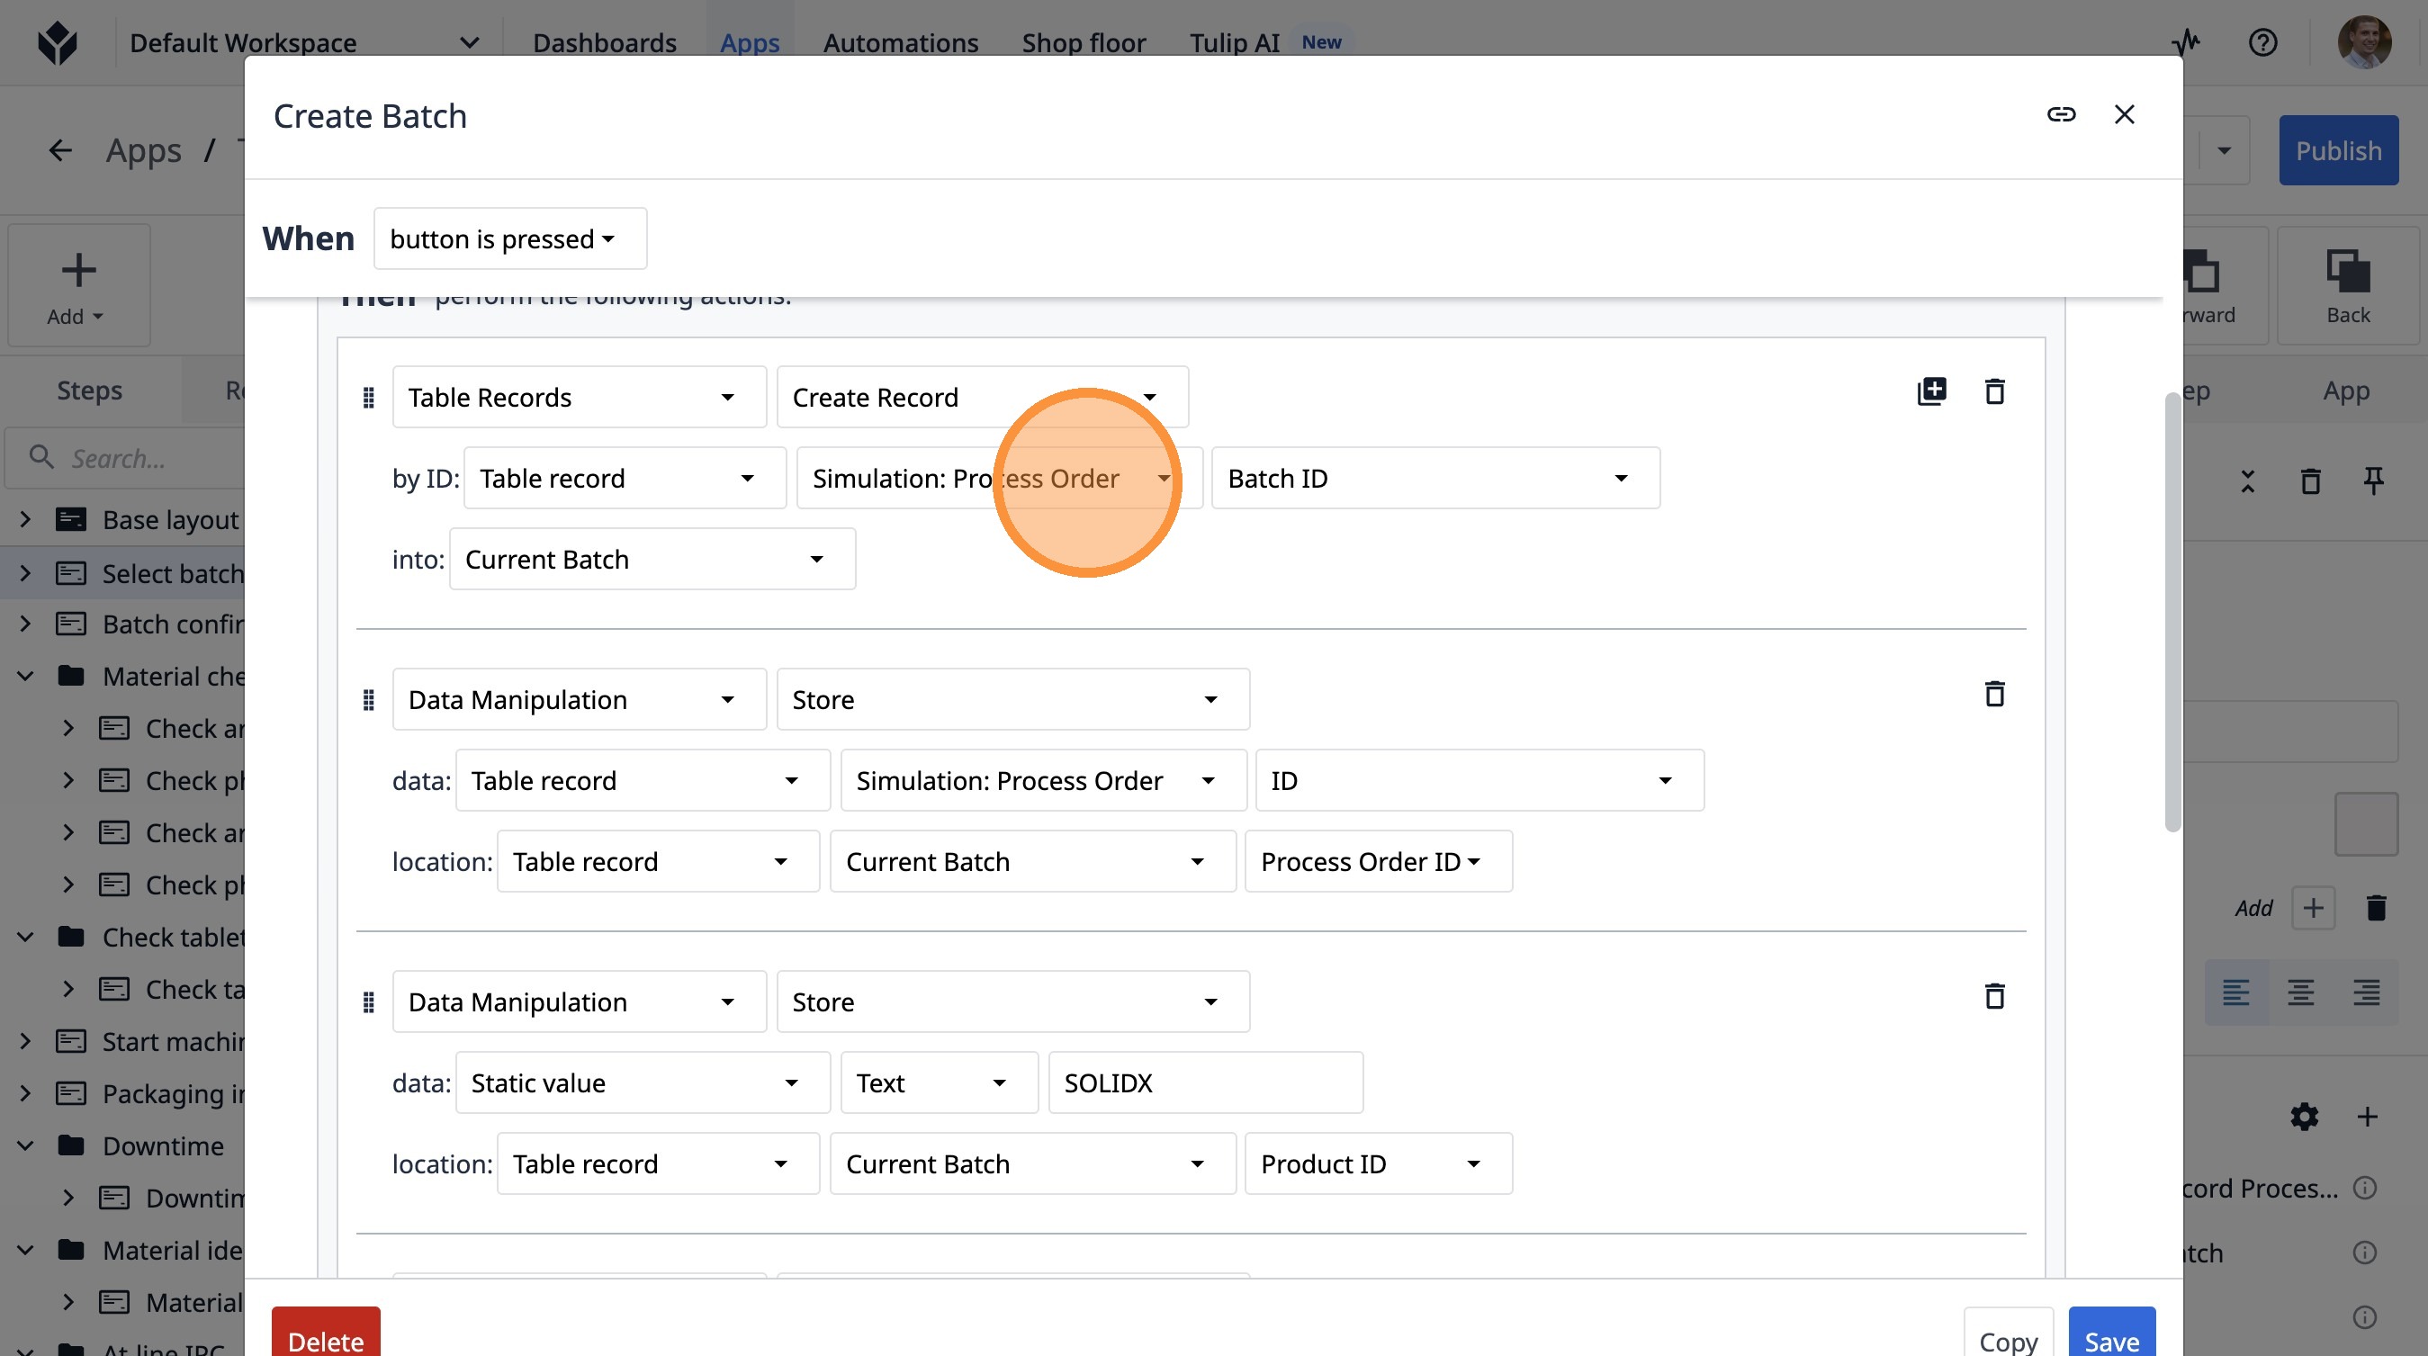Open the Shop floor menu

point(1083,42)
